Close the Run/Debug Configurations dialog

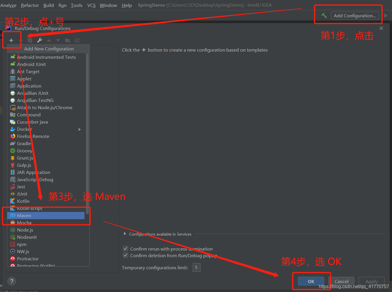point(381,28)
